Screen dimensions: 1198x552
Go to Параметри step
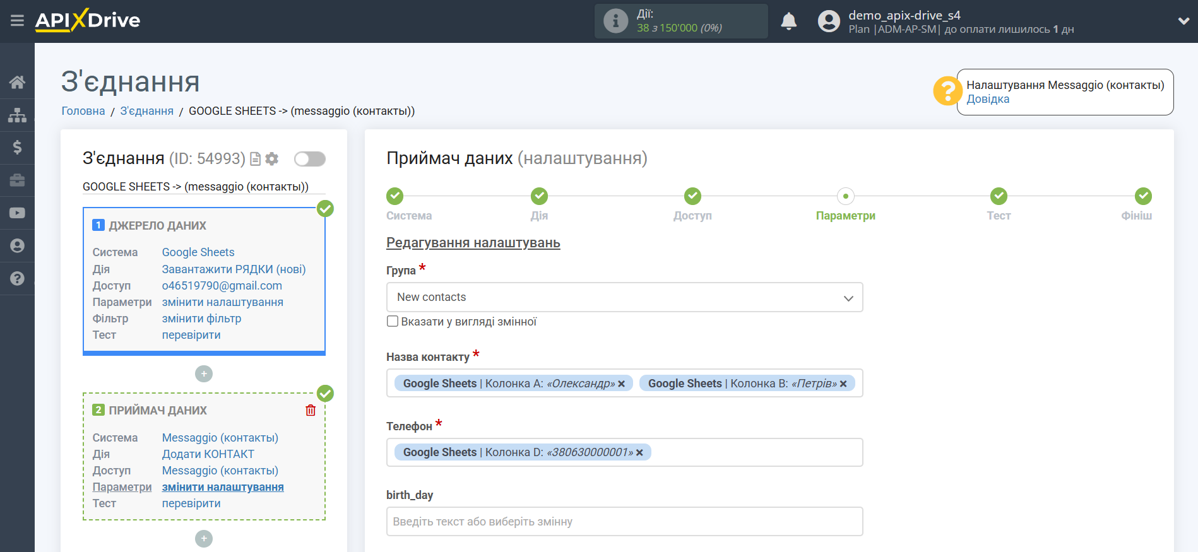point(846,196)
